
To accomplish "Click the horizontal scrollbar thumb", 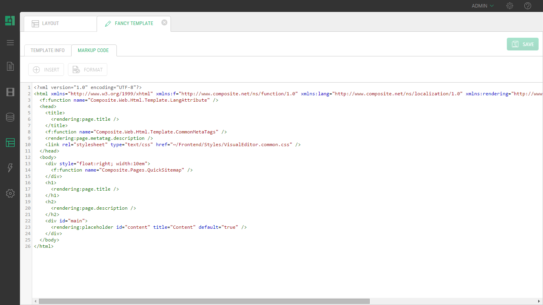I will [x=204, y=301].
